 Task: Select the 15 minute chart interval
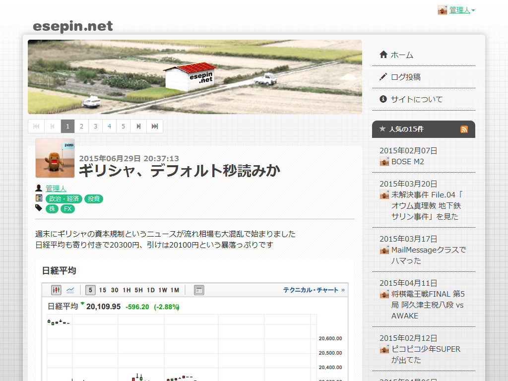pyautogui.click(x=103, y=290)
